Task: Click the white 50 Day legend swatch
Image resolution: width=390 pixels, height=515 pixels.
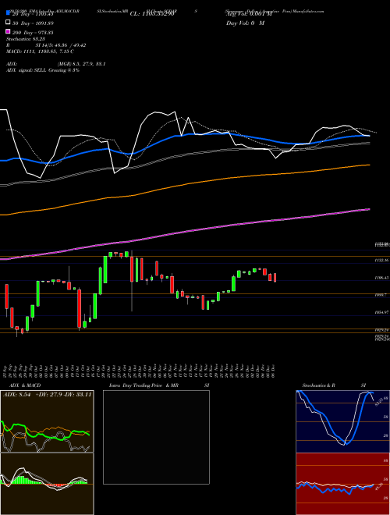Action: point(8,23)
